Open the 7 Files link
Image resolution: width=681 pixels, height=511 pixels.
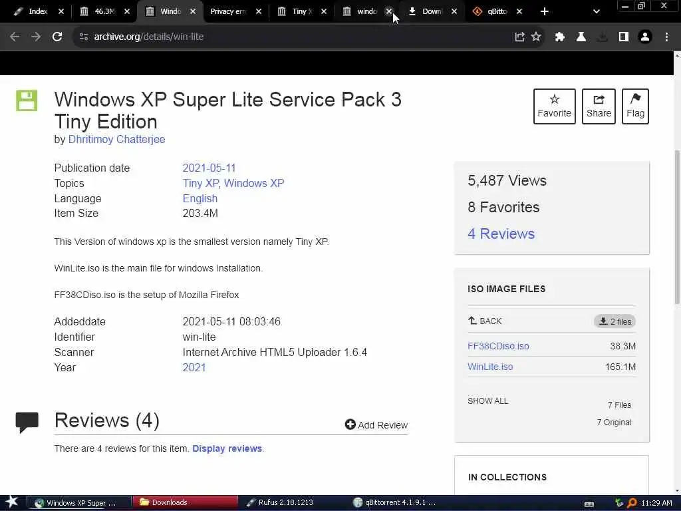tap(619, 405)
